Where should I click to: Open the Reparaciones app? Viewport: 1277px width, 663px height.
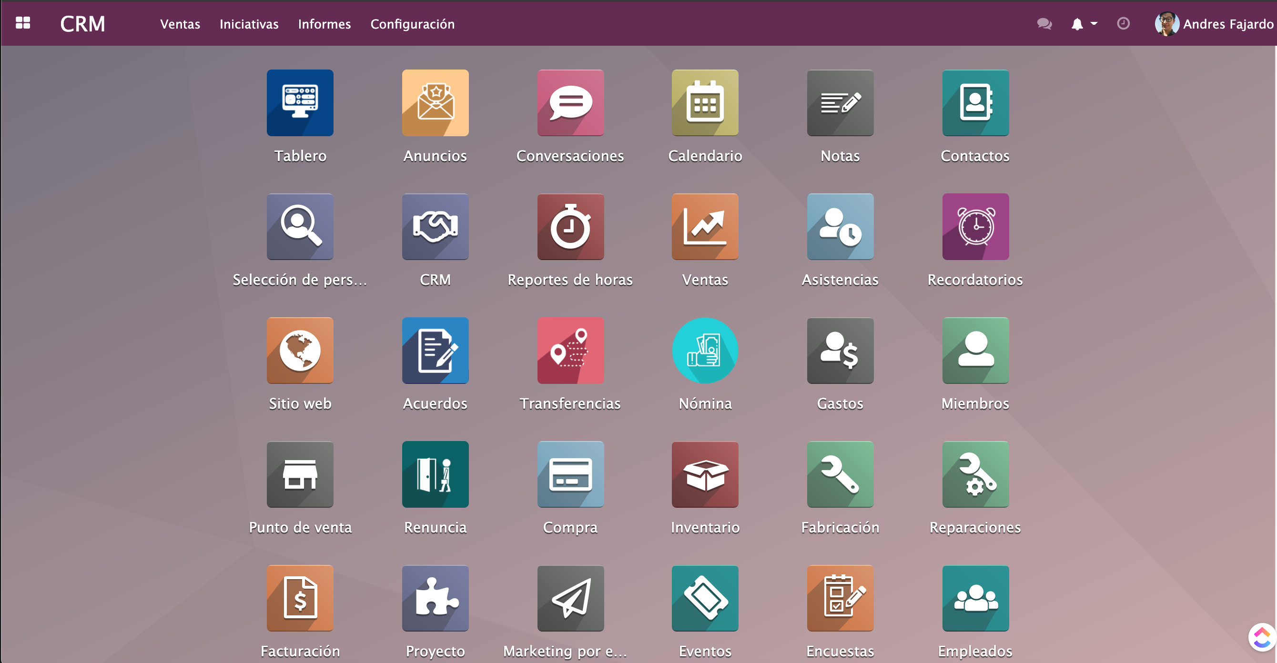[x=975, y=475]
